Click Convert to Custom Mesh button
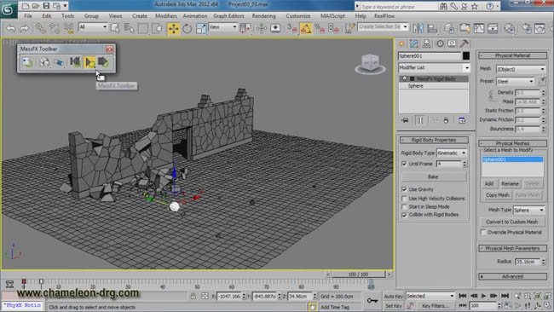 (512, 222)
